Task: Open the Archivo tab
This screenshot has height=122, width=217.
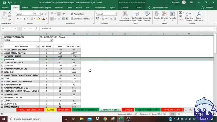Action: 5,8
